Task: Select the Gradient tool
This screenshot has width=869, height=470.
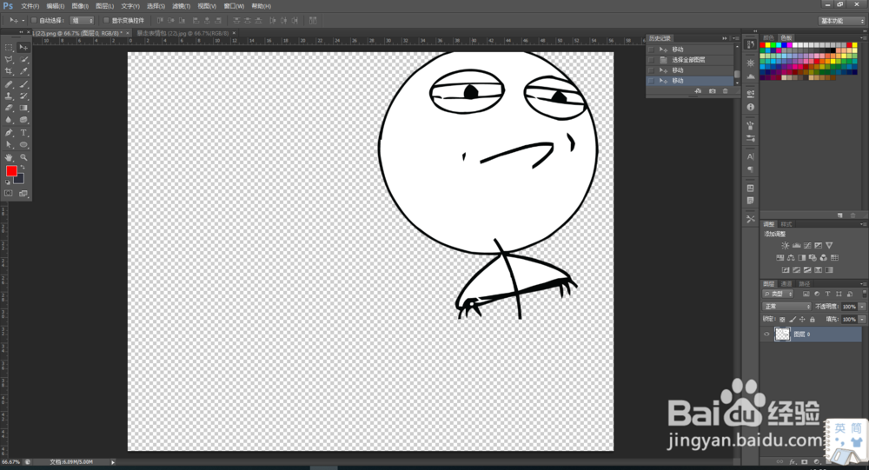Action: (x=23, y=108)
